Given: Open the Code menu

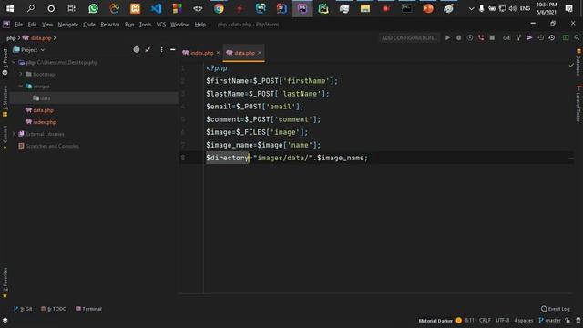Looking at the screenshot, I should [x=89, y=25].
